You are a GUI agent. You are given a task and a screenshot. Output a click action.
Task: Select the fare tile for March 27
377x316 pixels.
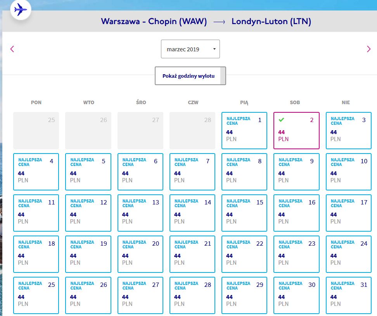(x=140, y=295)
